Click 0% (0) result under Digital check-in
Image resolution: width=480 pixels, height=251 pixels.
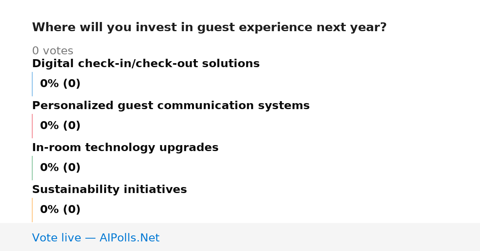[60, 84]
